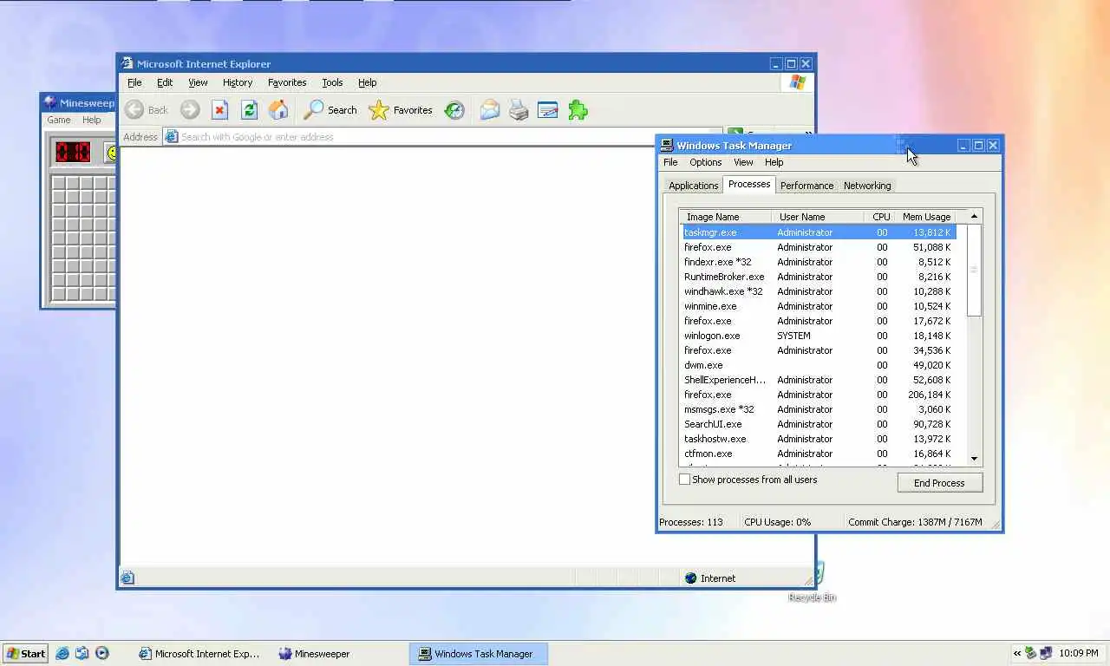The height and width of the screenshot is (666, 1110).
Task: Click the Internet Explorer title bar icon
Action: [x=127, y=63]
